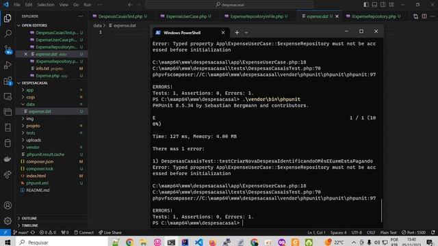Open the Remote Explorer view
Viewport: 438px width, 246px height.
coord(8,96)
